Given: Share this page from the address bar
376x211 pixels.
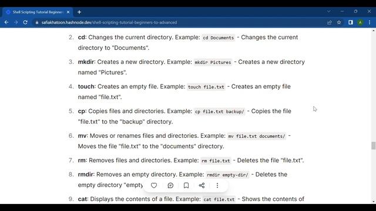Looking at the screenshot, I should (329, 22).
